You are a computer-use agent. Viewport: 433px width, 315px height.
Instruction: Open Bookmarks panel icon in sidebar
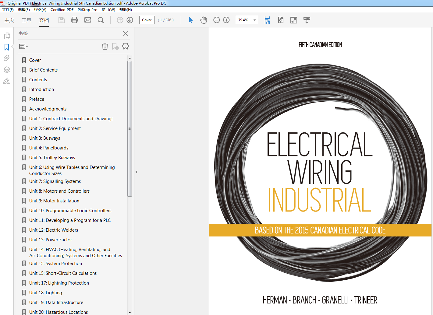(x=7, y=47)
